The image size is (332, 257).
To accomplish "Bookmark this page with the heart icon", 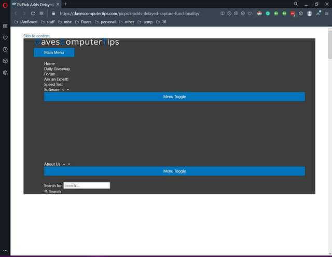I will [x=250, y=13].
